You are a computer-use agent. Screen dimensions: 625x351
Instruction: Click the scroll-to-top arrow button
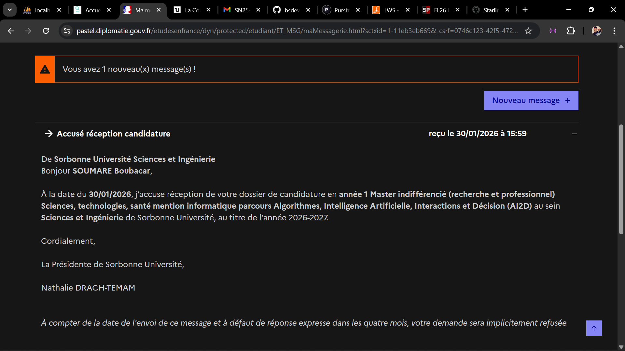pyautogui.click(x=594, y=328)
